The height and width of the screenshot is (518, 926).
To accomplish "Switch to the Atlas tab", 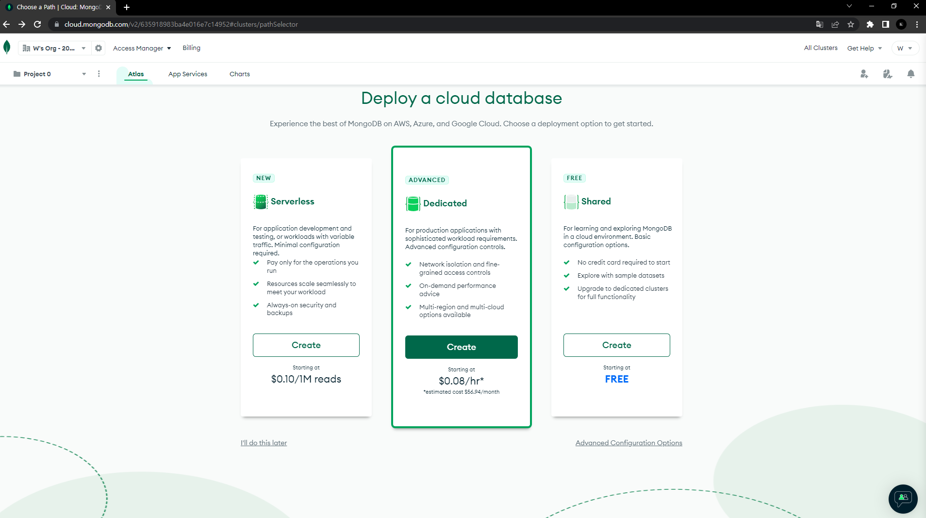I will [x=136, y=74].
